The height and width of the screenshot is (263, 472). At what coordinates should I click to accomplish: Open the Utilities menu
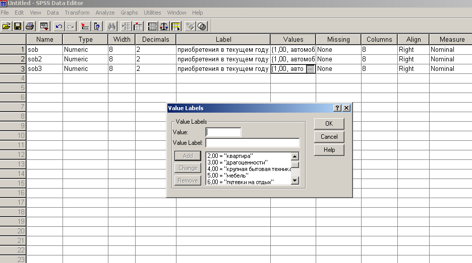tap(152, 13)
